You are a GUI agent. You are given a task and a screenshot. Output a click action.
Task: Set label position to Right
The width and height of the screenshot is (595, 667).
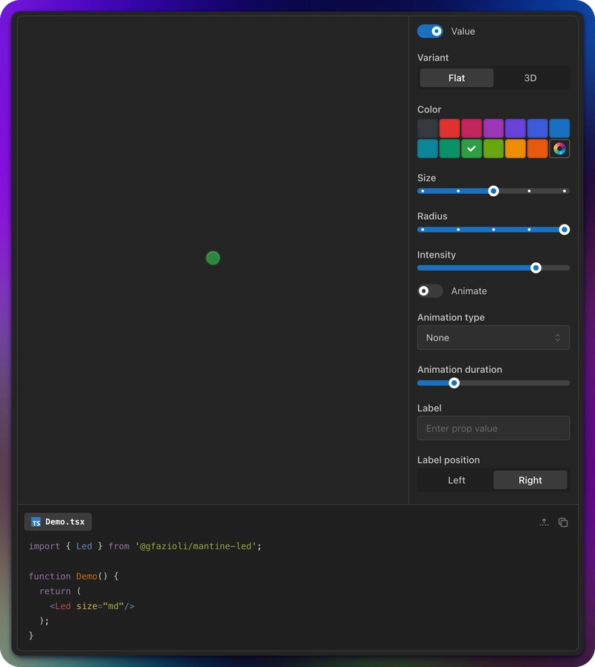click(x=530, y=481)
